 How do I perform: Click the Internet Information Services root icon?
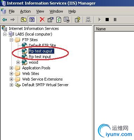coord(5,28)
